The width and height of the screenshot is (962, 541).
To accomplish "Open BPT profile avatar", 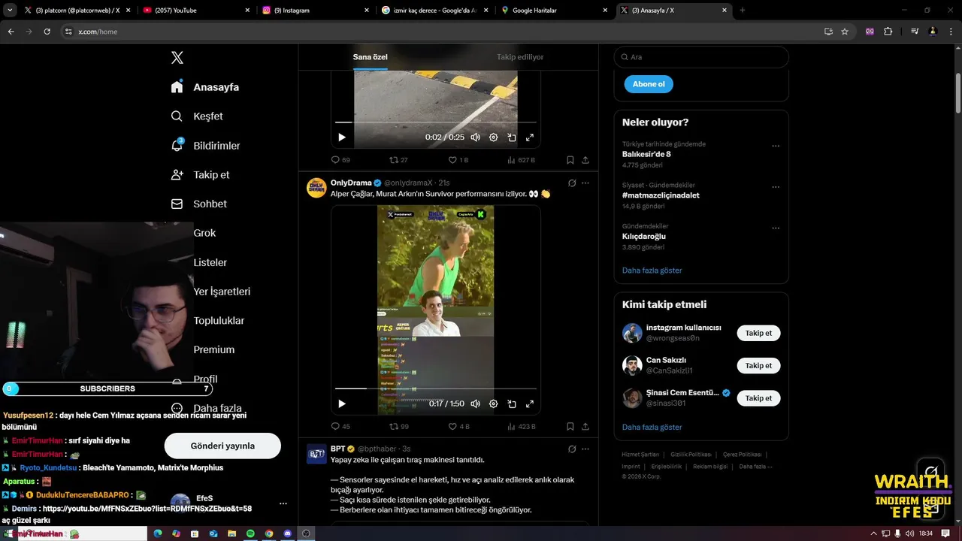I will point(316,454).
